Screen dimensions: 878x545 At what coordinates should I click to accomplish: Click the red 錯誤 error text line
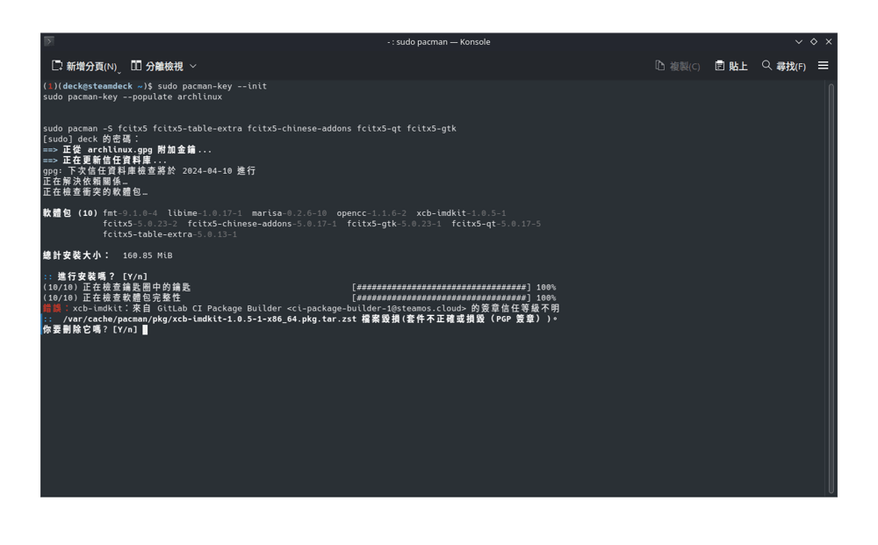coord(50,308)
